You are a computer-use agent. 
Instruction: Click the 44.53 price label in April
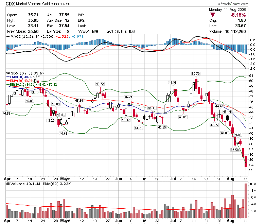[x=6, y=113]
